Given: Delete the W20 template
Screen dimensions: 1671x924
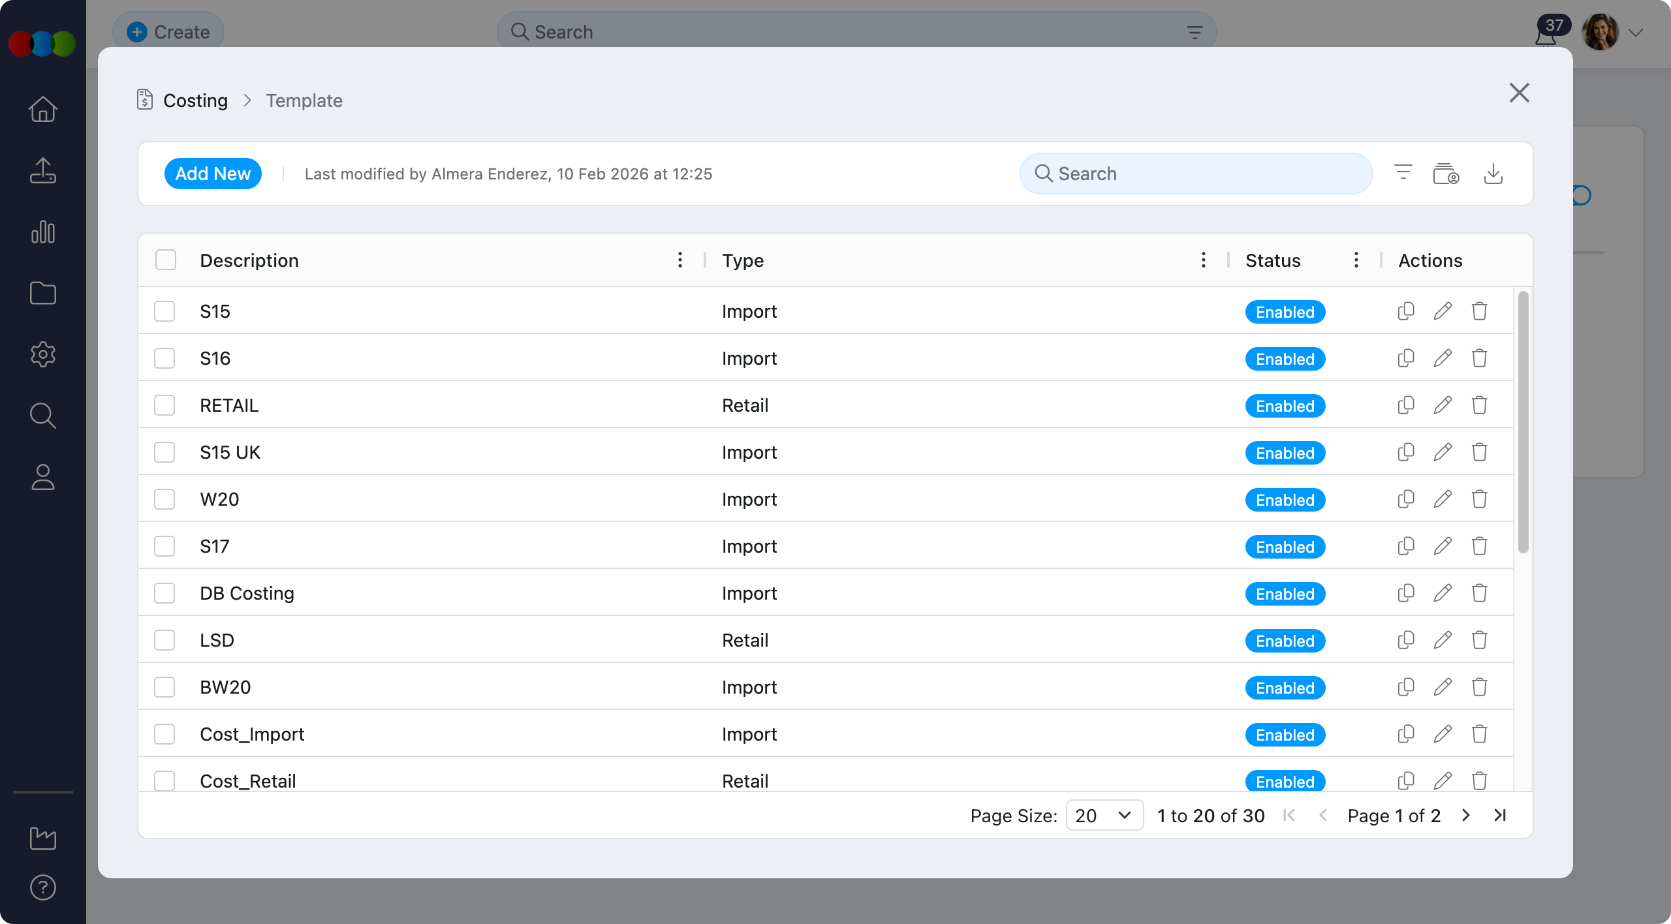Looking at the screenshot, I should click(1479, 499).
